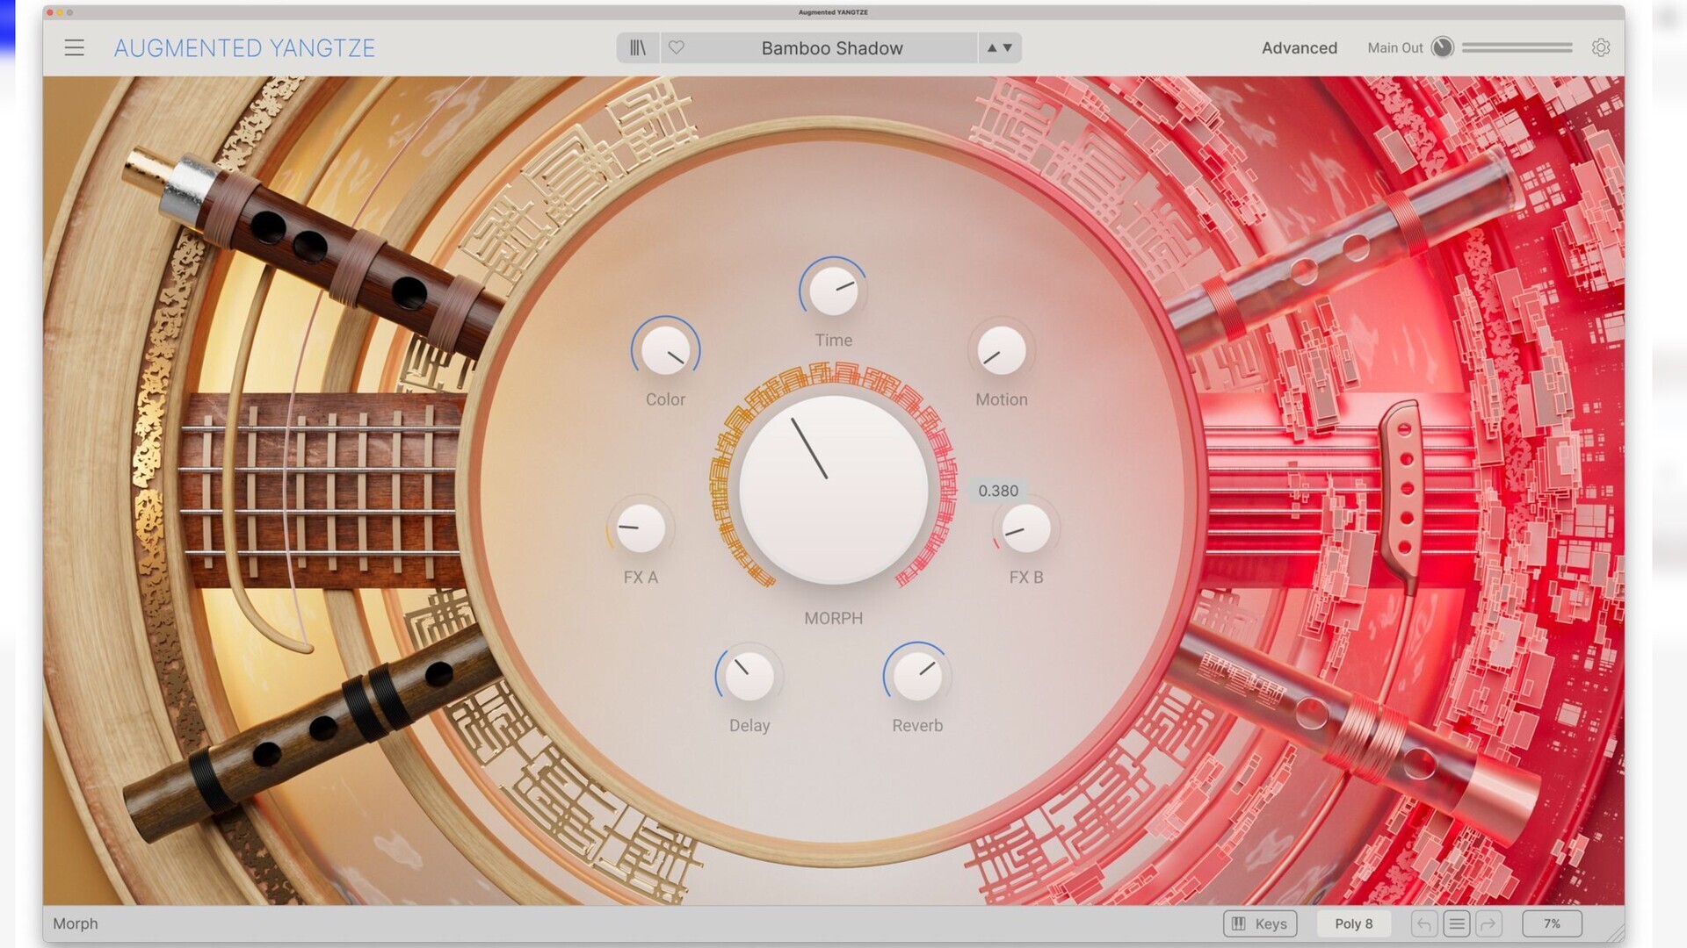Open the edit history list icon
Screen dimensions: 1687x948
pos(1456,923)
